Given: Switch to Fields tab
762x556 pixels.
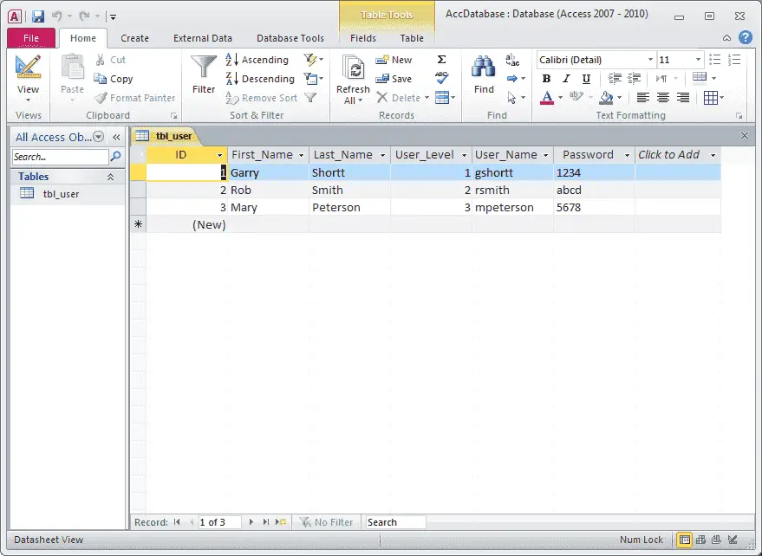Looking at the screenshot, I should (x=363, y=38).
